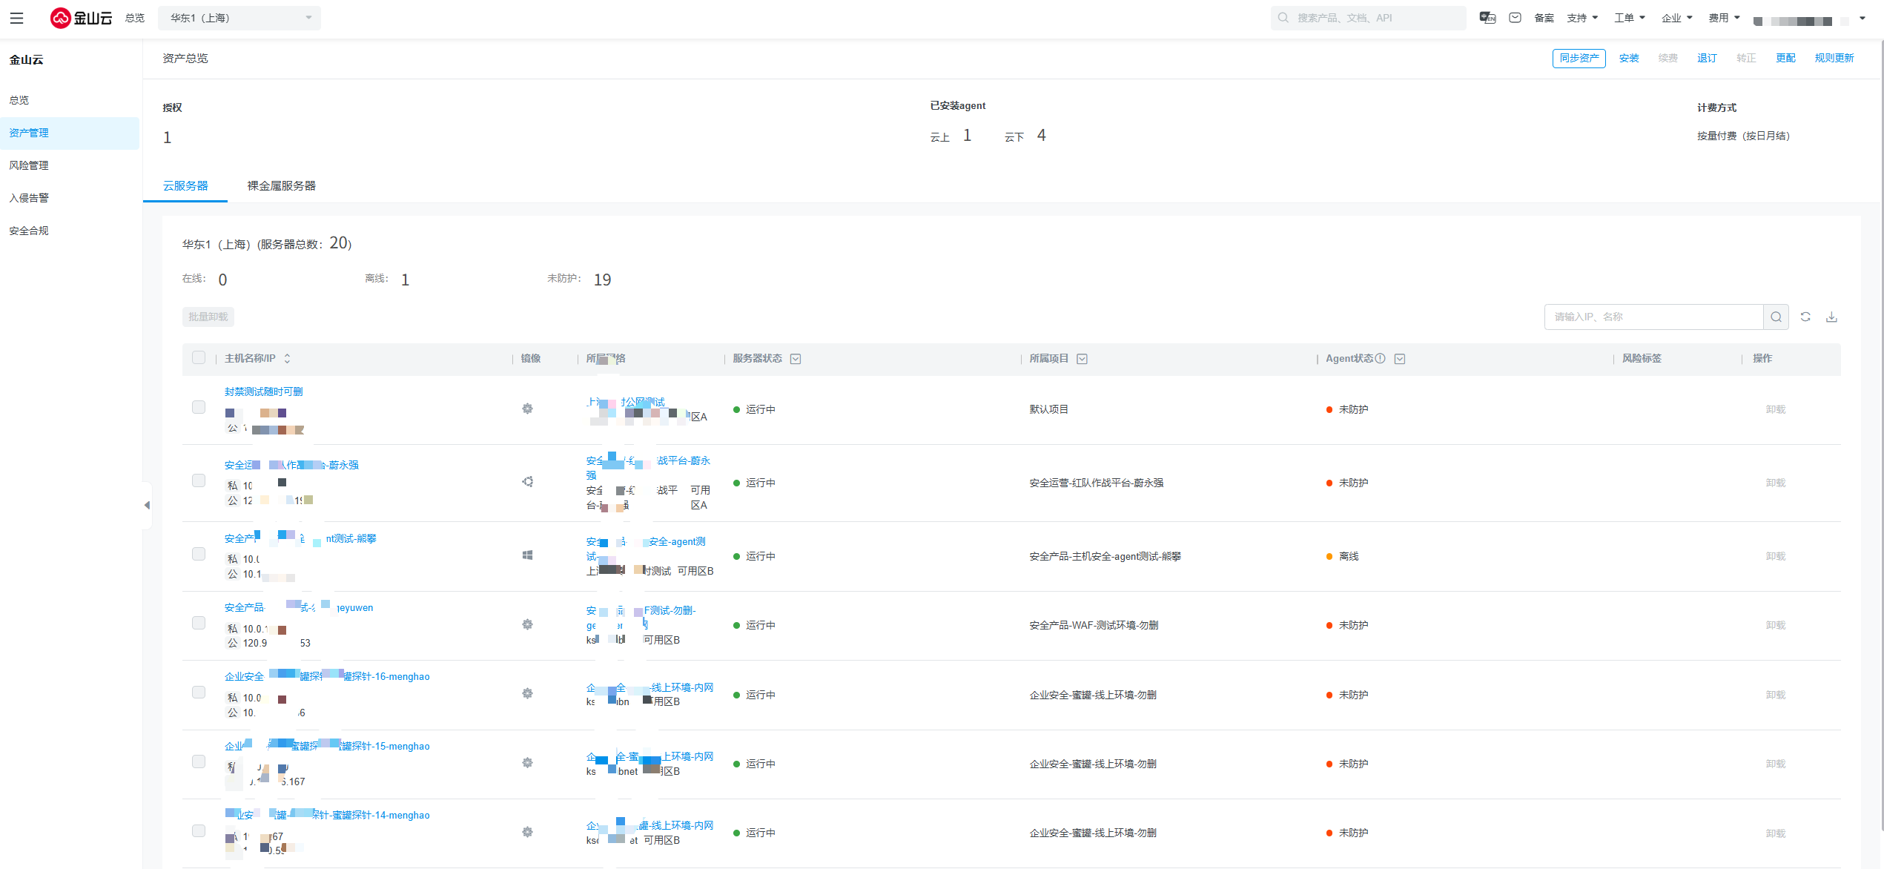Viewport: 1884px width, 869px height.
Task: Open the 华东1（上海） region dropdown
Action: point(239,18)
